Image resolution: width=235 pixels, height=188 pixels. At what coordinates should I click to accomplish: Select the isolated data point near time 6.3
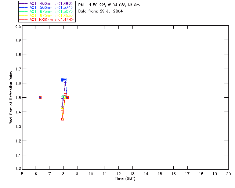point(40,97)
